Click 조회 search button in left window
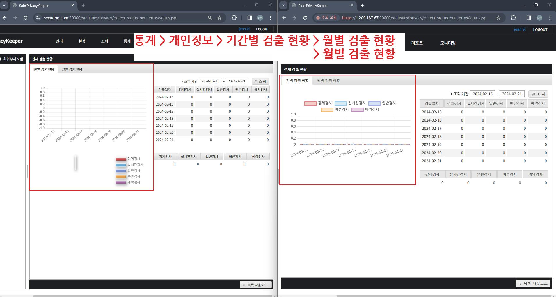Screen dimensions: 556x297 [260, 81]
